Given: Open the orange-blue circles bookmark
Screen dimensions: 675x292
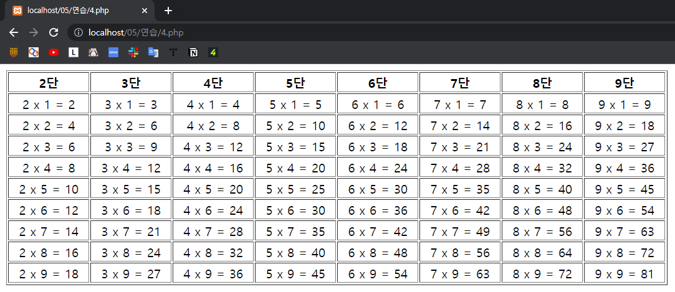Looking at the screenshot, I should point(34,52).
